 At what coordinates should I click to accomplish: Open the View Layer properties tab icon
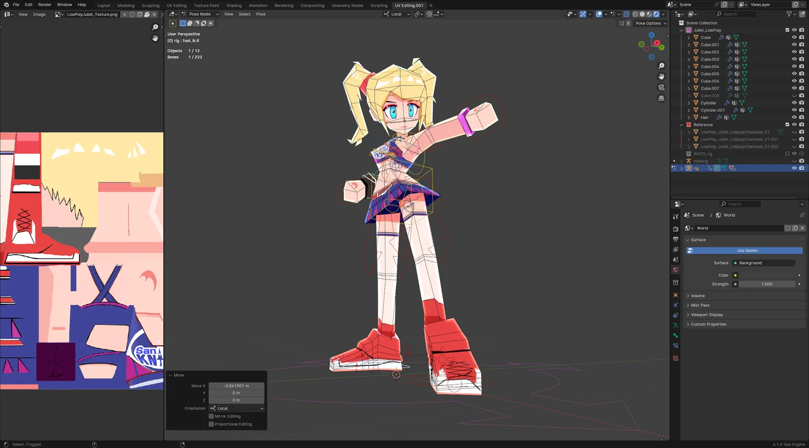676,250
